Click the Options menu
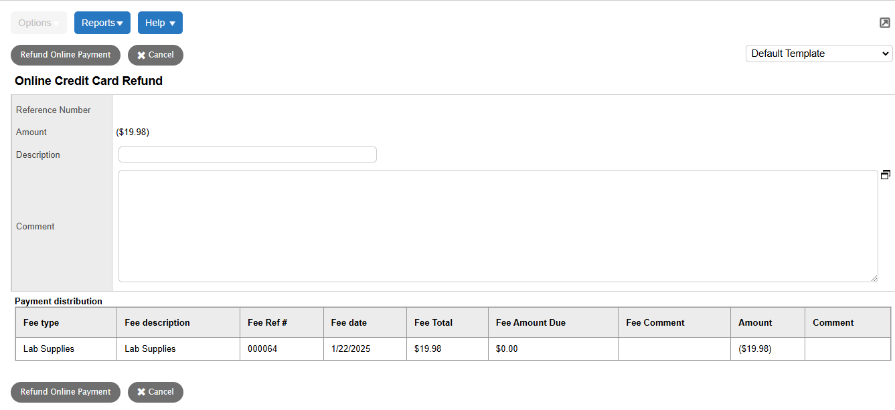The width and height of the screenshot is (895, 410). (38, 22)
